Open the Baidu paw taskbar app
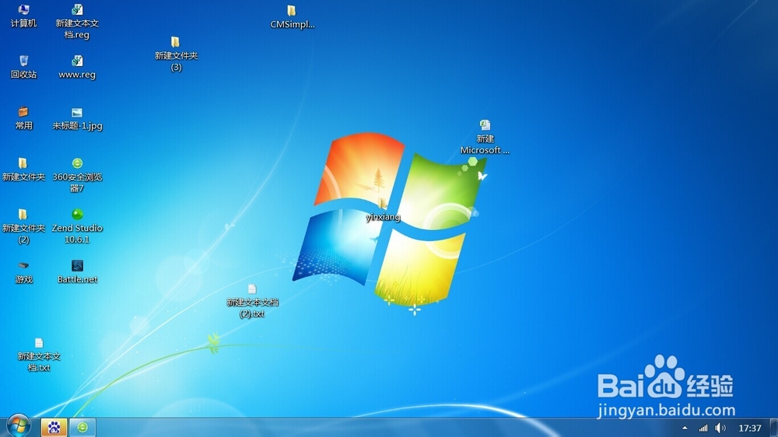Screen dimensions: 778x437 pyautogui.click(x=54, y=427)
